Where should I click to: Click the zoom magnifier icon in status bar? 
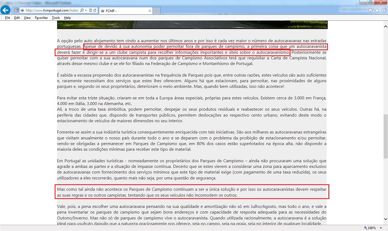(366, 228)
